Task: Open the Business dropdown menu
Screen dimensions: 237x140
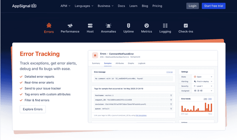Action: tap(106, 6)
